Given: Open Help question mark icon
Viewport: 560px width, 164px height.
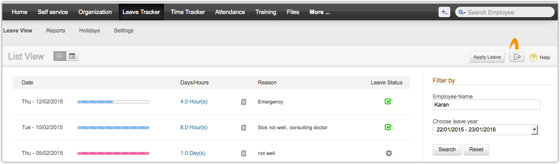Looking at the screenshot, I should (533, 57).
